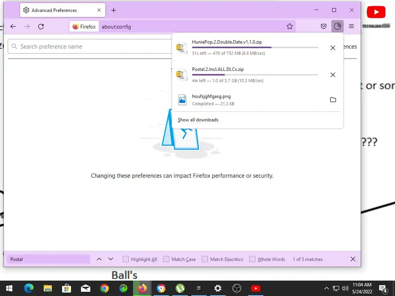Click the '1 of 5 matches' status text
Screen dimensions: 395x296
pos(307,259)
